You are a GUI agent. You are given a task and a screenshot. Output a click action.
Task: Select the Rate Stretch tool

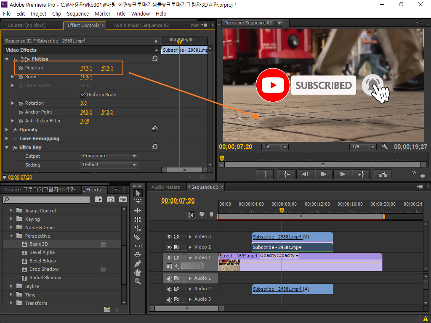138,228
